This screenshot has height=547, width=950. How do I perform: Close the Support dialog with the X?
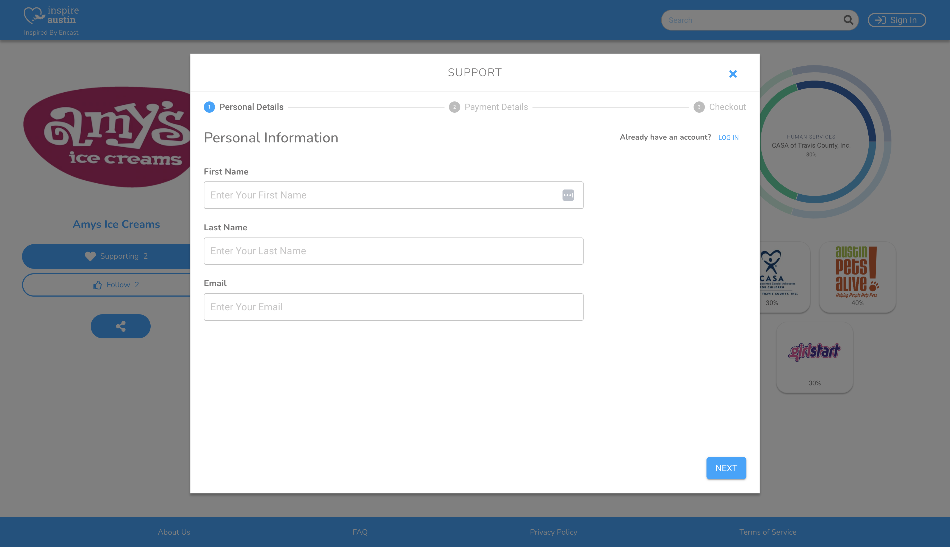[x=733, y=74]
